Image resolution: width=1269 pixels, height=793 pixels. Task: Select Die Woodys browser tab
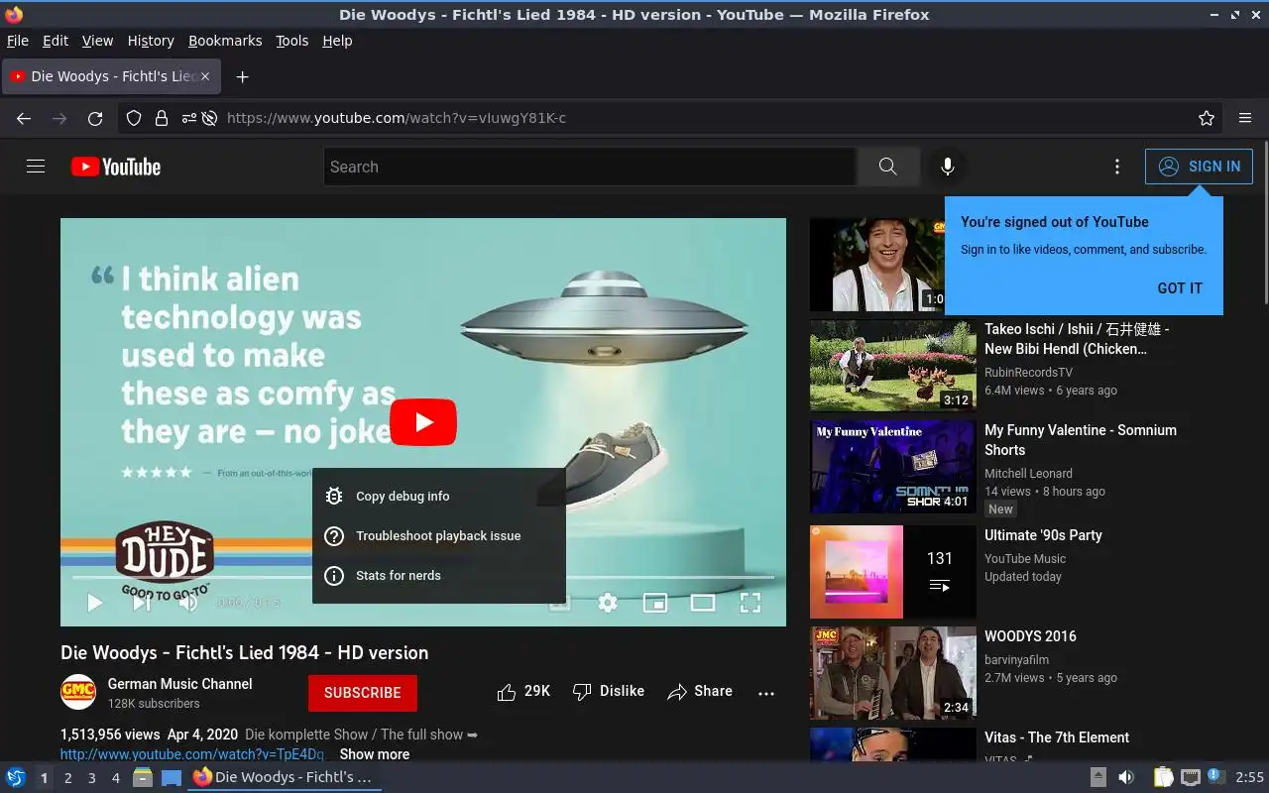(x=110, y=76)
